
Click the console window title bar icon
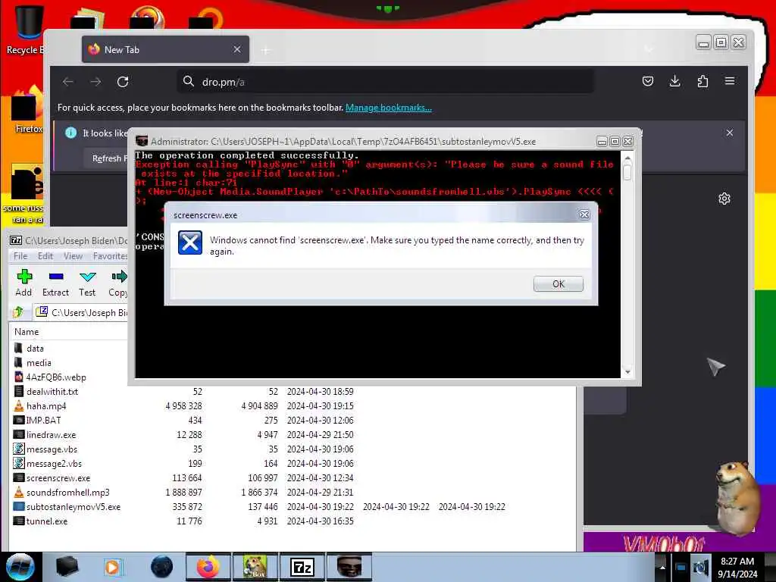(x=142, y=141)
